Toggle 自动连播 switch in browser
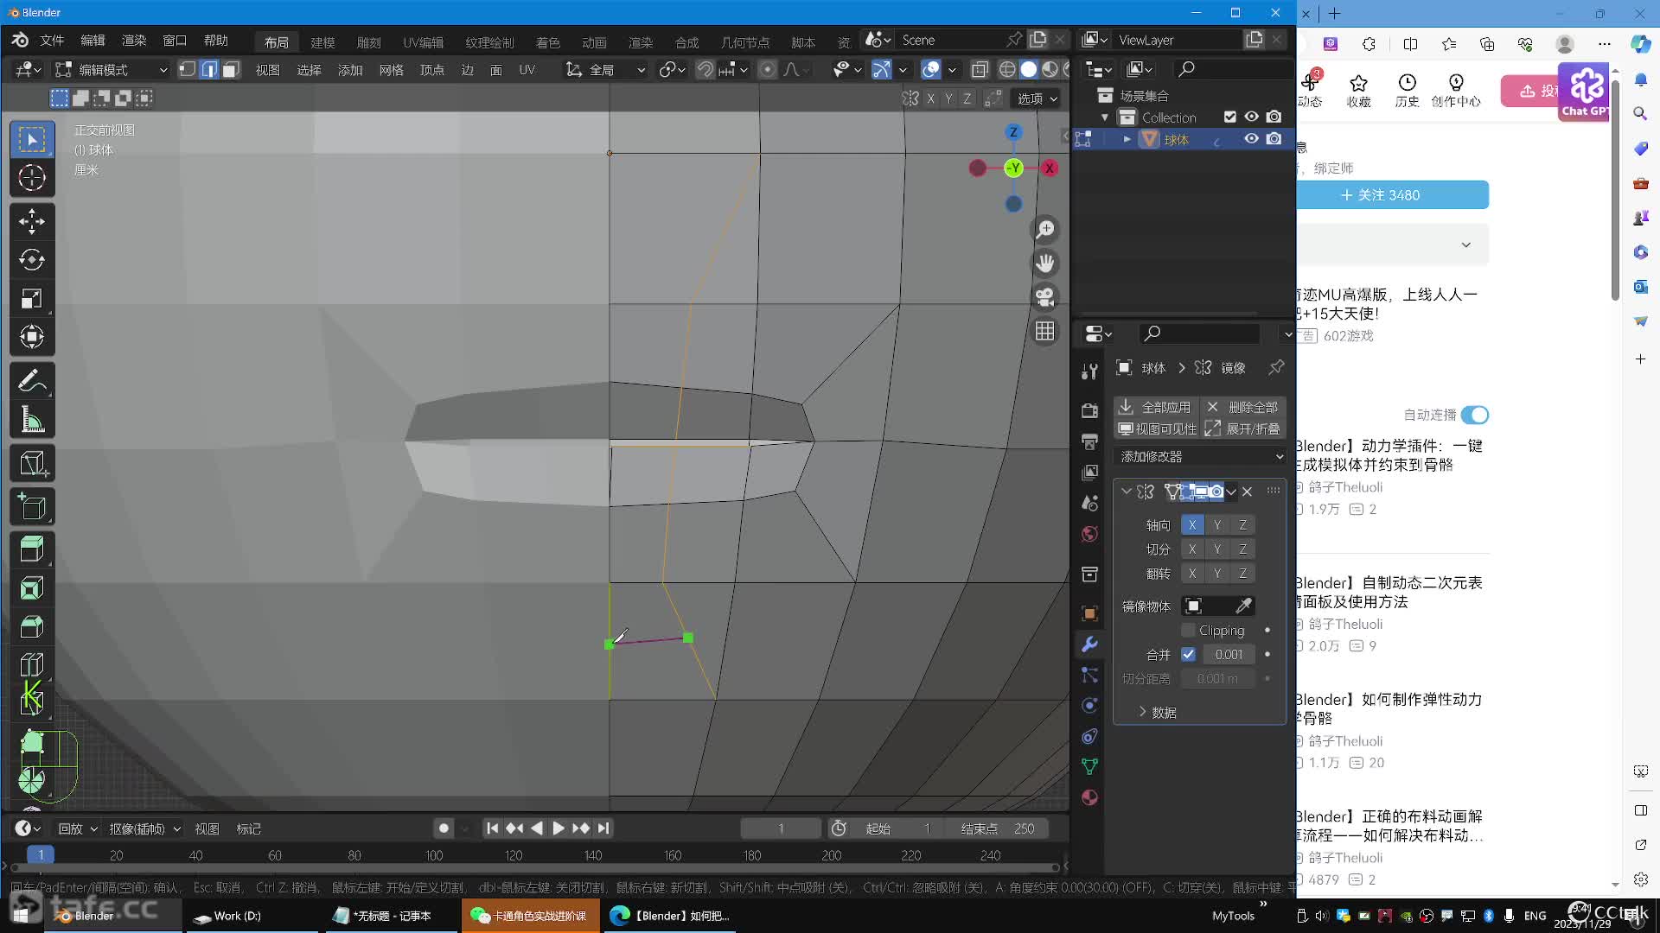The height and width of the screenshot is (933, 1660). pos(1475,415)
